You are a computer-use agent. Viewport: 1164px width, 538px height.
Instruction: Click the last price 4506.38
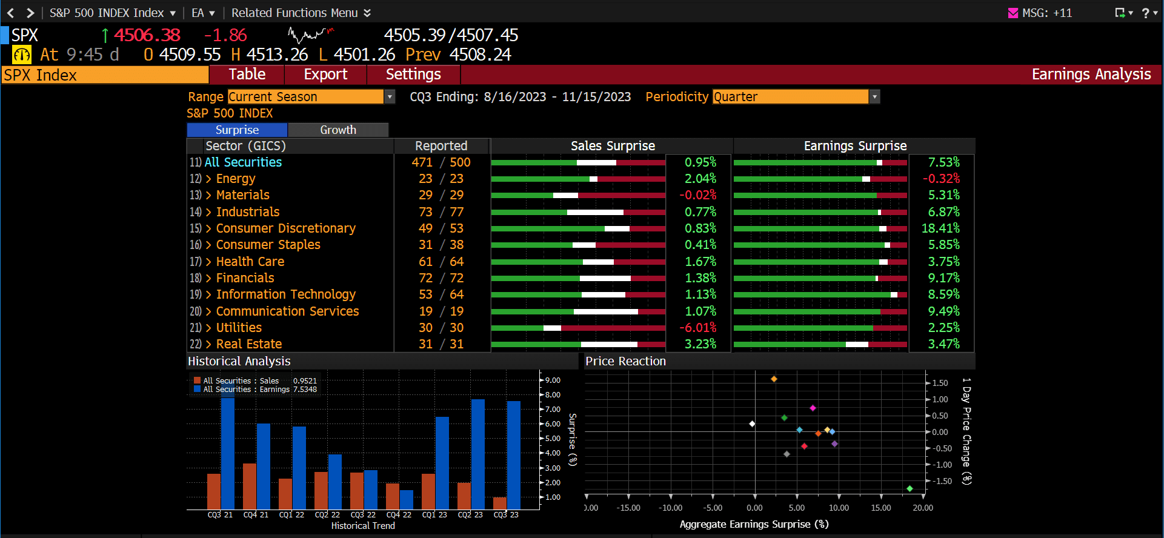(147, 35)
